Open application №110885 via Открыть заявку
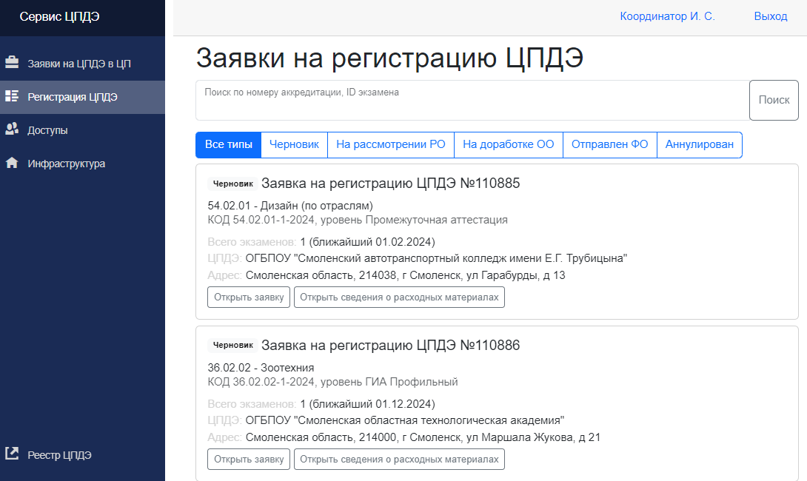This screenshot has height=481, width=807. click(249, 297)
